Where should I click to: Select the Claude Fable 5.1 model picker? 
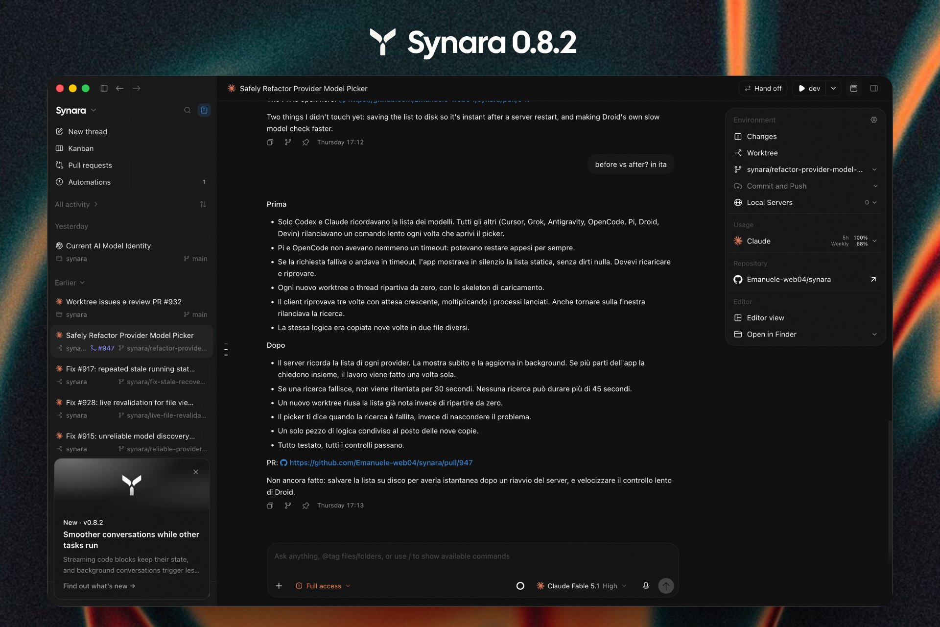point(582,586)
